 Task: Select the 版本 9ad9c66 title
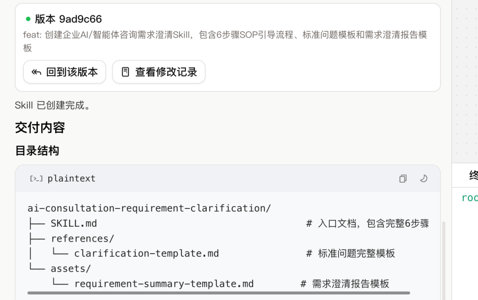tap(68, 19)
